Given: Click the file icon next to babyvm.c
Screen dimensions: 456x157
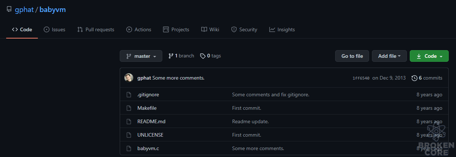Looking at the screenshot, I should (128, 148).
